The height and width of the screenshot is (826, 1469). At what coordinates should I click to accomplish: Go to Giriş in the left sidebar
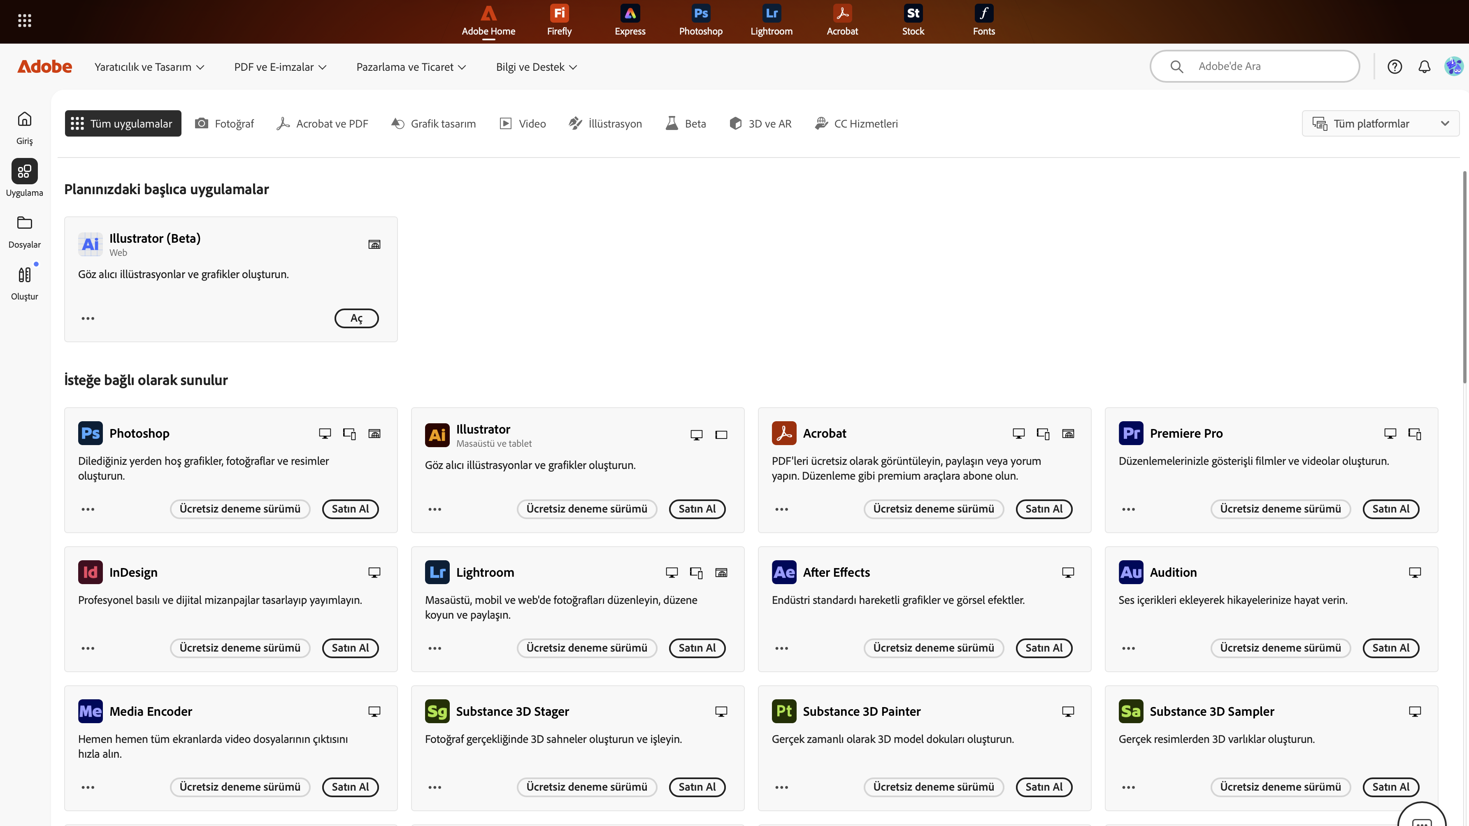[x=25, y=128]
